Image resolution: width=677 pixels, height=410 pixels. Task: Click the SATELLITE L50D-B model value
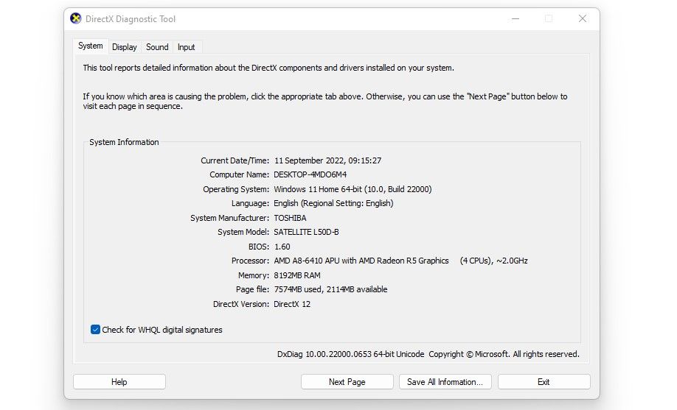pyautogui.click(x=306, y=232)
